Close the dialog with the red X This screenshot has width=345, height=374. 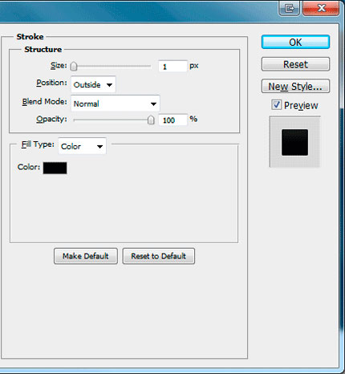(x=321, y=8)
